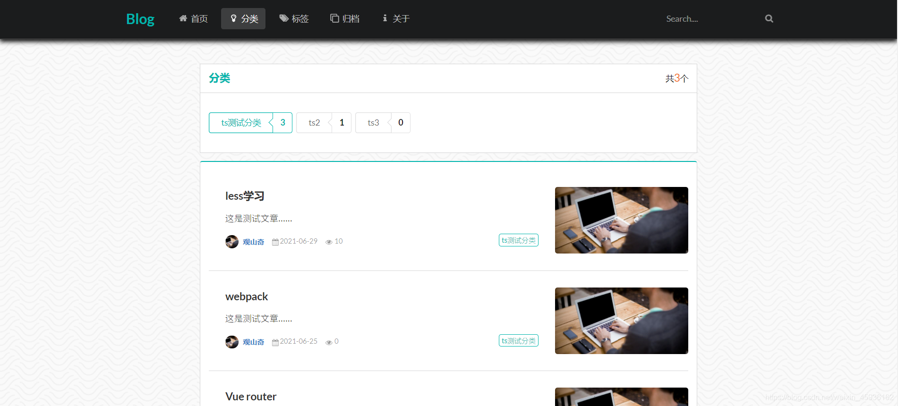Open the 关于 about menu item
The height and width of the screenshot is (406, 898).
pos(395,19)
